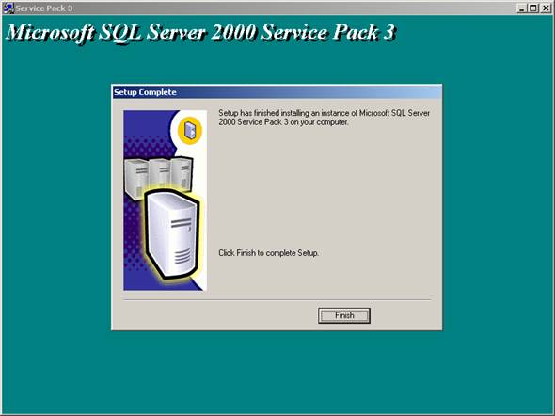The width and height of the screenshot is (555, 416).
Task: Click the teal background below the dialog
Action: coord(277,372)
